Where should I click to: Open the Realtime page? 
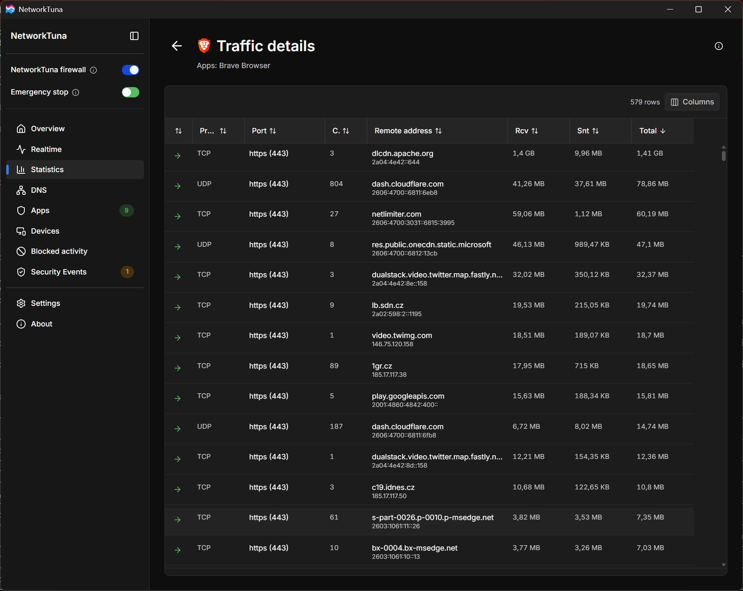(x=75, y=149)
